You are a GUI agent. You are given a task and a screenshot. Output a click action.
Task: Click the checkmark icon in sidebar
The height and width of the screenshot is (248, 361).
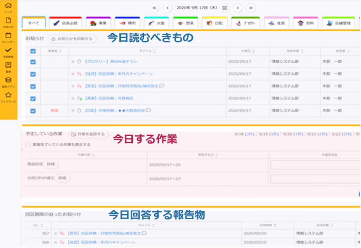(8, 50)
